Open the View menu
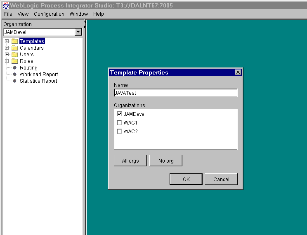The height and width of the screenshot is (235, 307). (23, 14)
